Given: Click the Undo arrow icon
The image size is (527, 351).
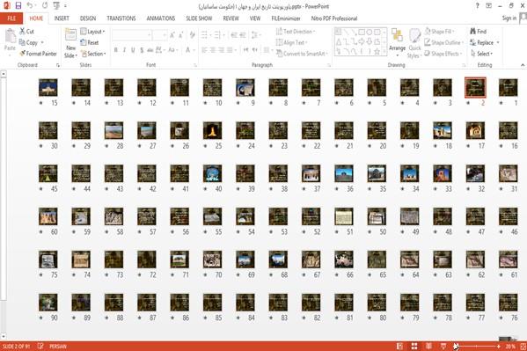Looking at the screenshot, I should 30,5.
